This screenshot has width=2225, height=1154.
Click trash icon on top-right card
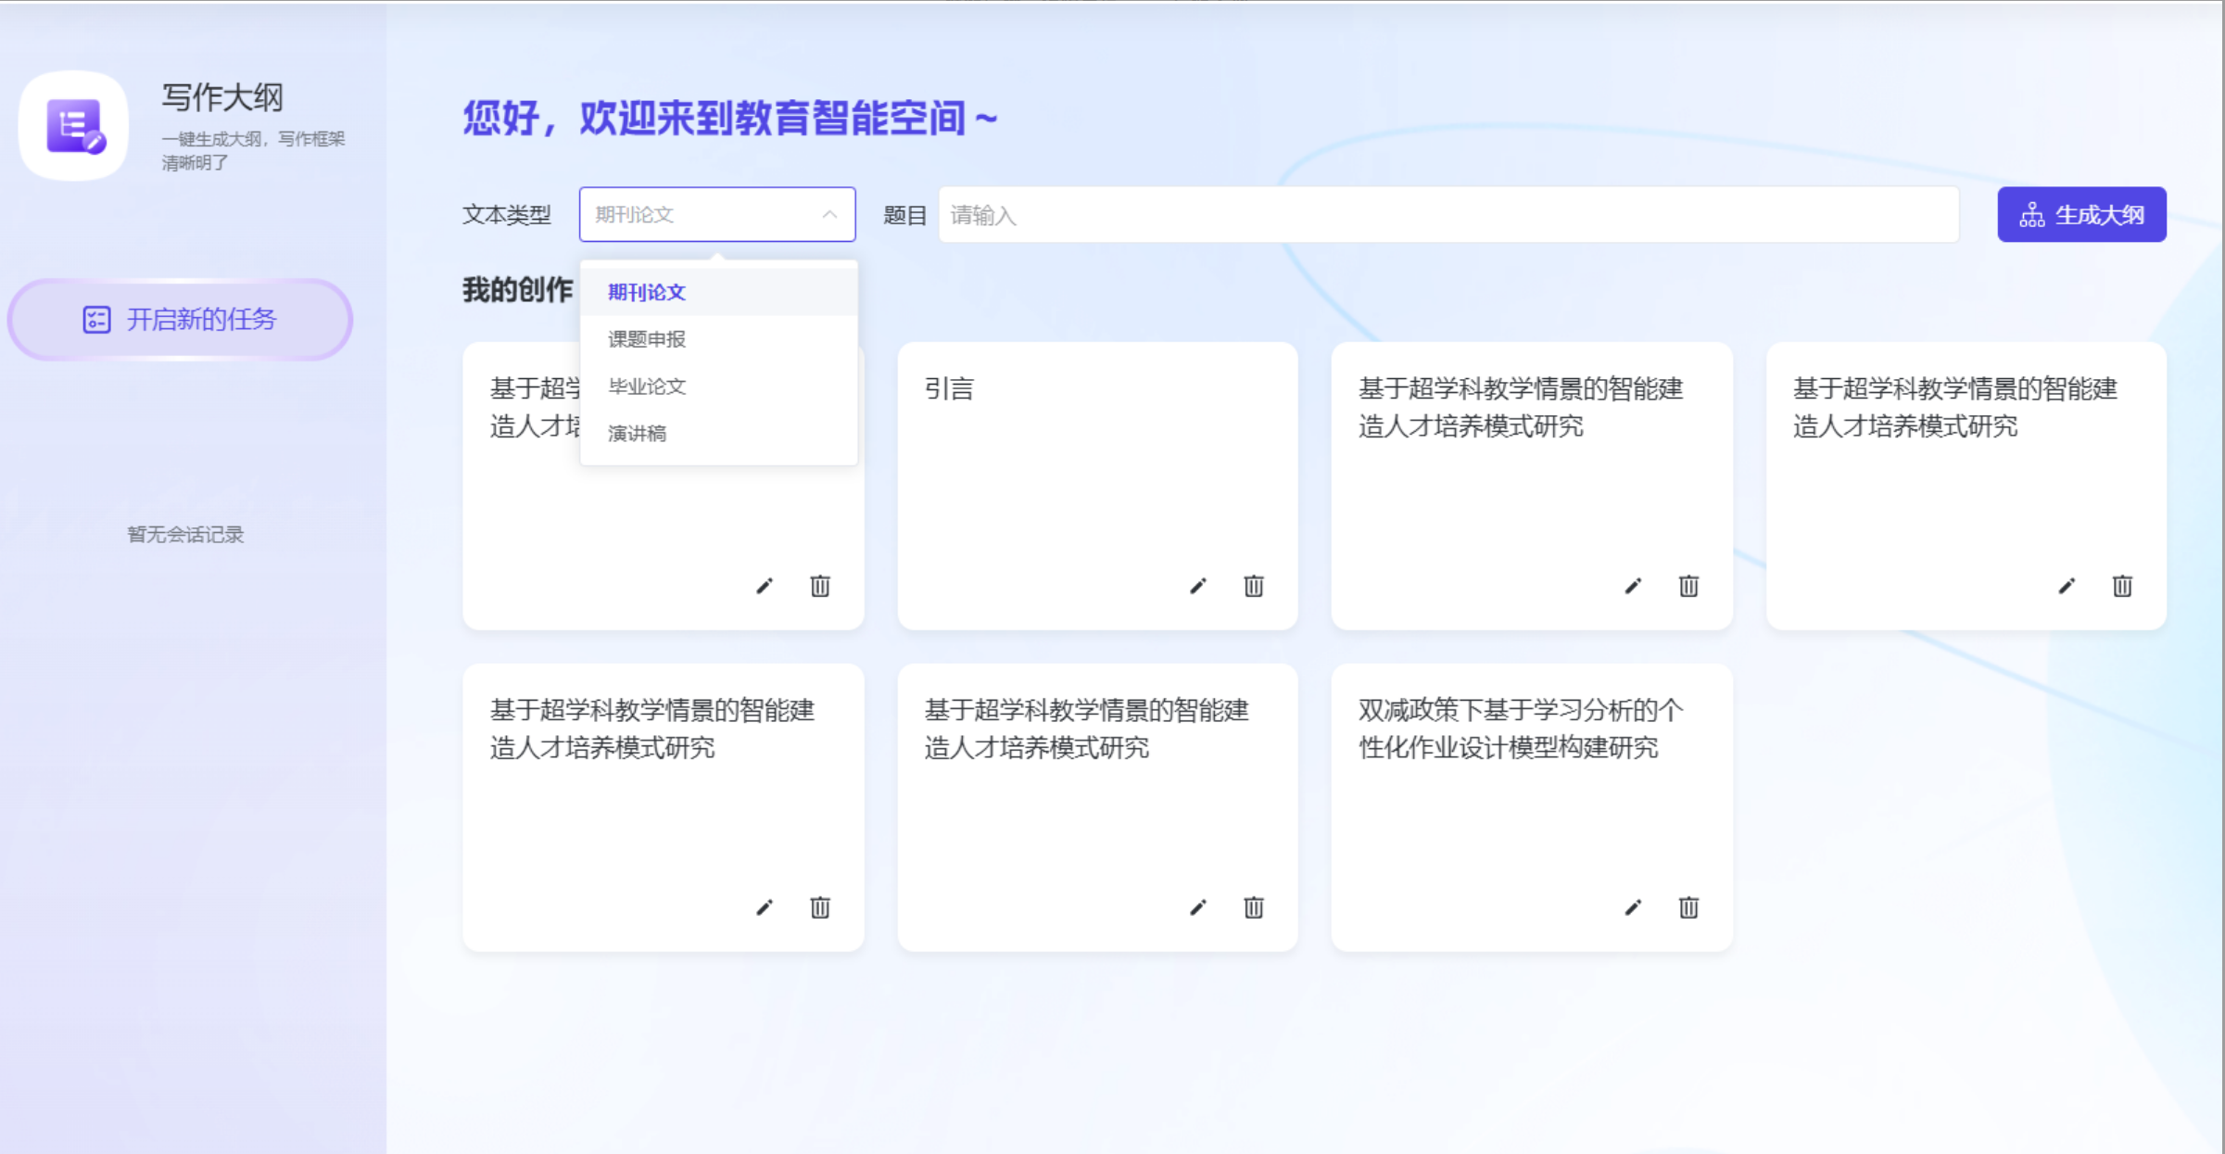pos(2122,586)
